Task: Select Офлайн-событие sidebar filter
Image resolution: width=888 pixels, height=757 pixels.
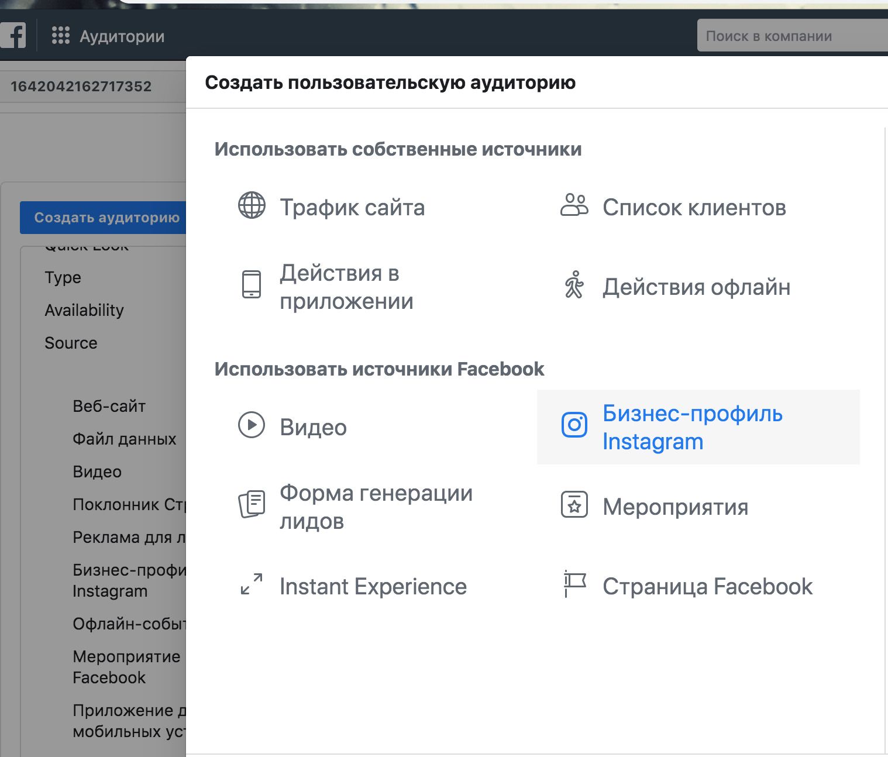Action: click(129, 624)
